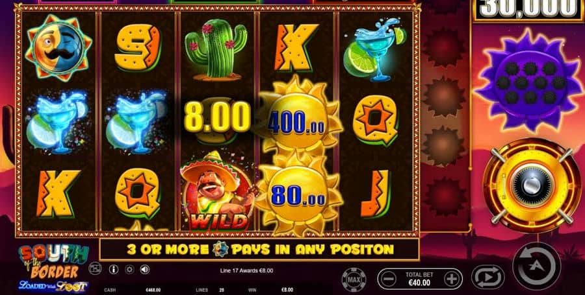Open the paytable info icon

[113, 269]
